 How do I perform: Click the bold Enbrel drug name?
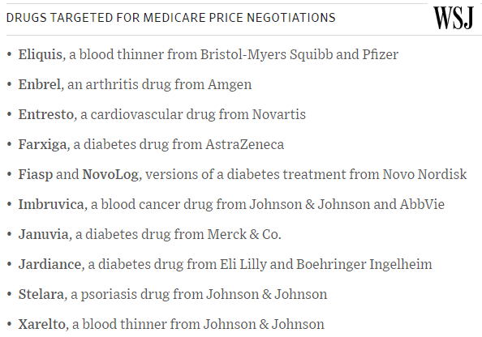point(39,84)
